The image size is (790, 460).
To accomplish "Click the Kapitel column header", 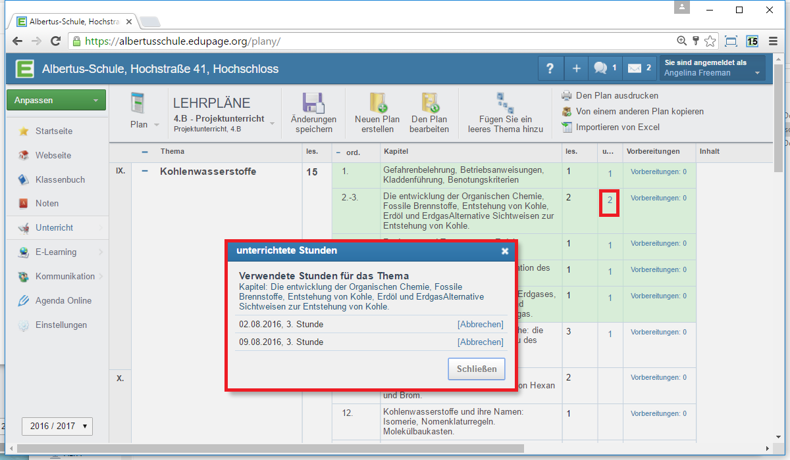I will point(396,152).
